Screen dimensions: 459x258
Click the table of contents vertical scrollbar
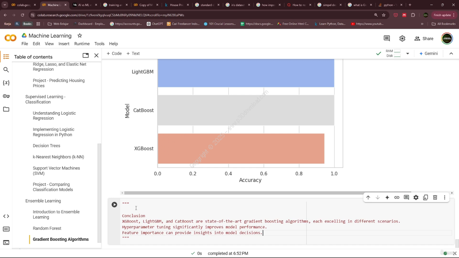pyautogui.click(x=99, y=193)
